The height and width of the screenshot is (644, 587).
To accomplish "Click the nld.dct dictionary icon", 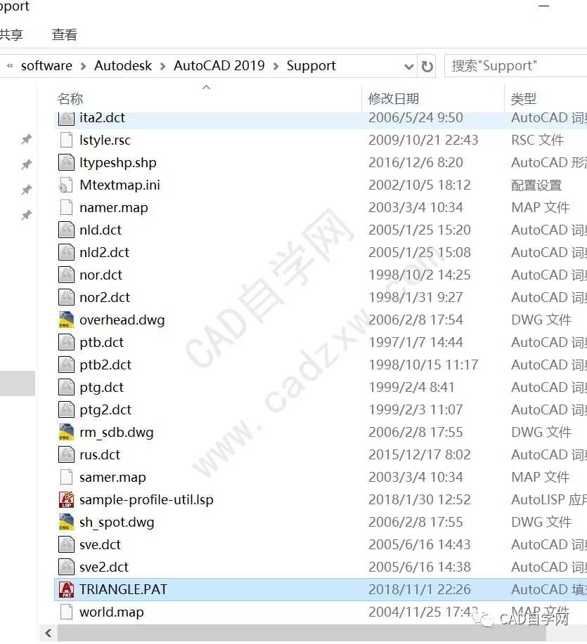I will tap(66, 230).
